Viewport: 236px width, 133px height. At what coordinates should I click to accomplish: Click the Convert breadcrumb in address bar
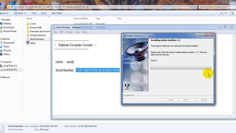click(58, 7)
